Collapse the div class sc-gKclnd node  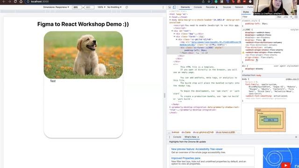pos(177,39)
